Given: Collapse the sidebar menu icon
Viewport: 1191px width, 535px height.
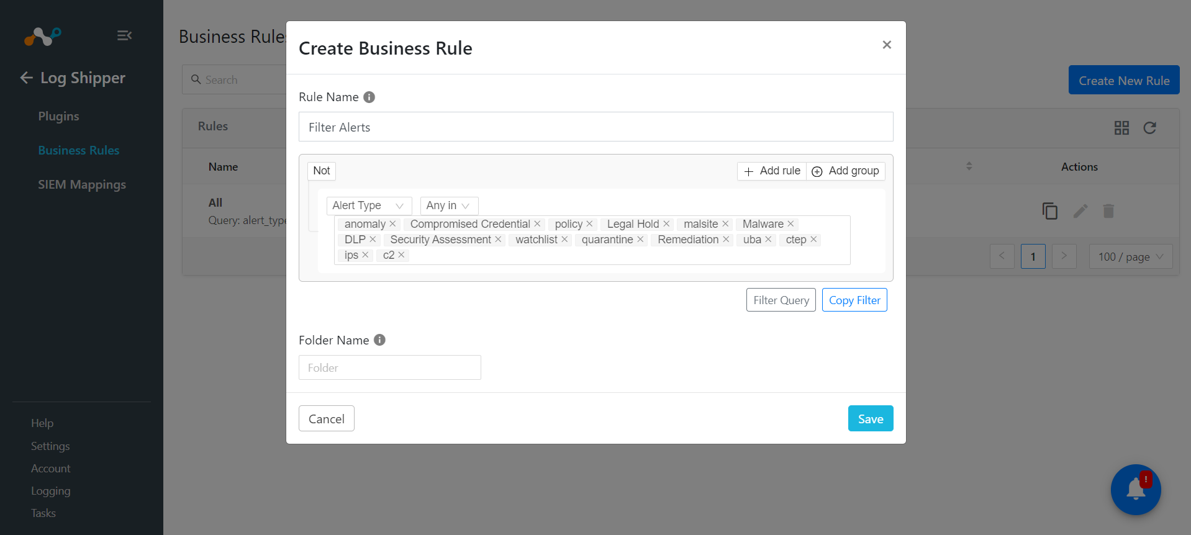Looking at the screenshot, I should pos(124,35).
